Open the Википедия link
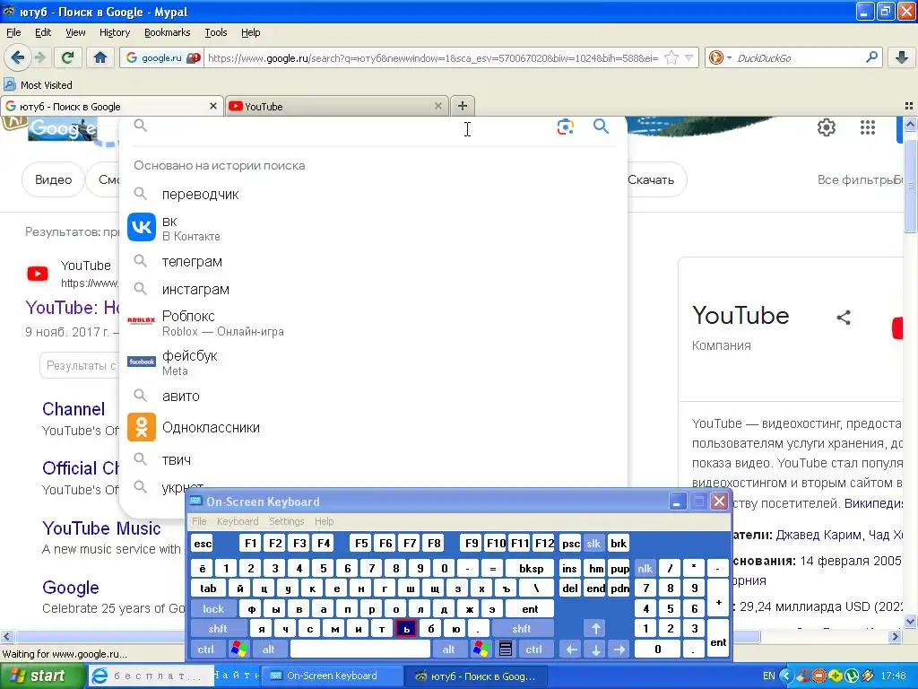 pyautogui.click(x=873, y=502)
